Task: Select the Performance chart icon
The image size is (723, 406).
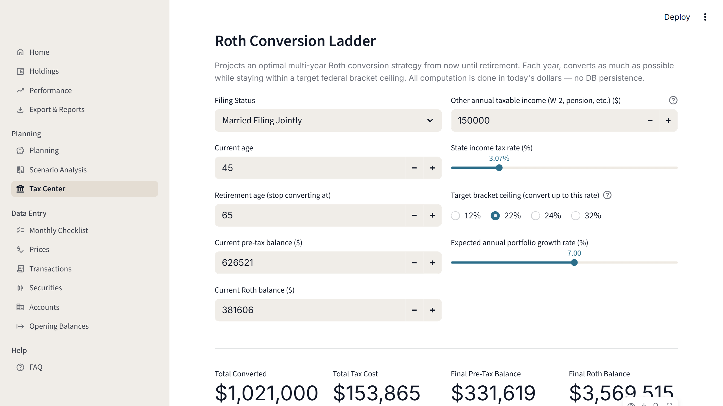Action: coord(20,91)
